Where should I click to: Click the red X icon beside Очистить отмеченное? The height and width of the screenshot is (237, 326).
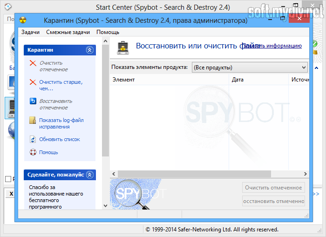(33, 63)
